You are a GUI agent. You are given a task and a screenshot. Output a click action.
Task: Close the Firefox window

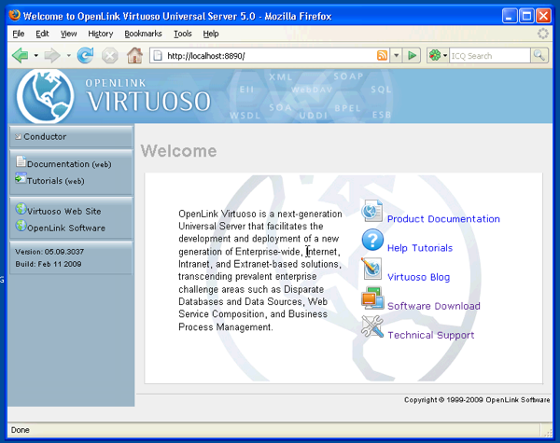tap(543, 16)
